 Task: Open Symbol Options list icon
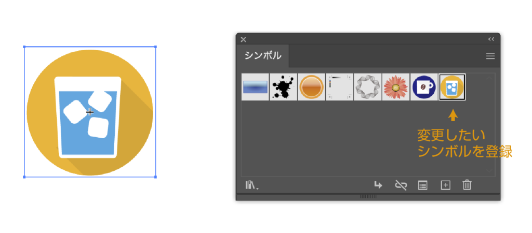[422, 185]
